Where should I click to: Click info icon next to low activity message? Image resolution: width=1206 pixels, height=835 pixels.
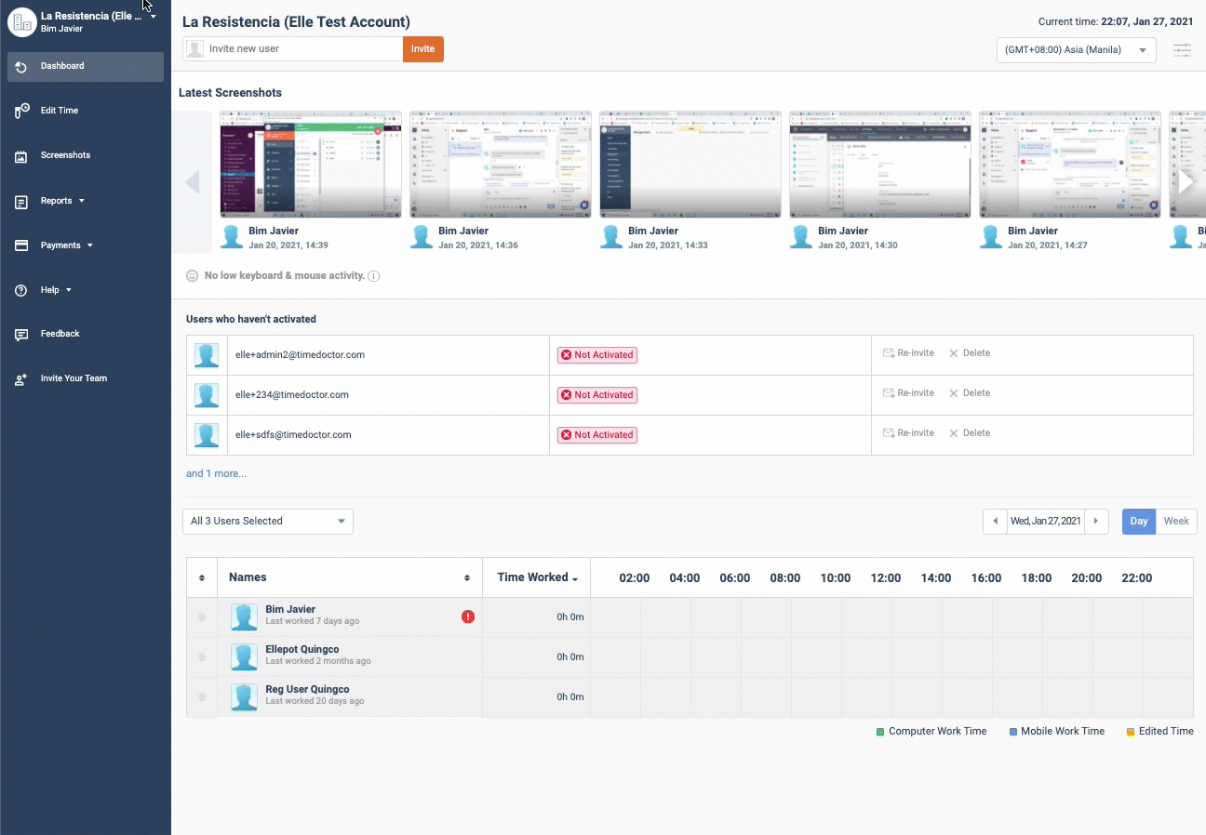tap(374, 276)
